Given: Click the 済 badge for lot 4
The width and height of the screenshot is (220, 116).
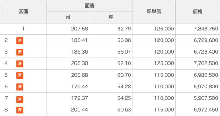Looking at the screenshot, I should [x=19, y=64].
